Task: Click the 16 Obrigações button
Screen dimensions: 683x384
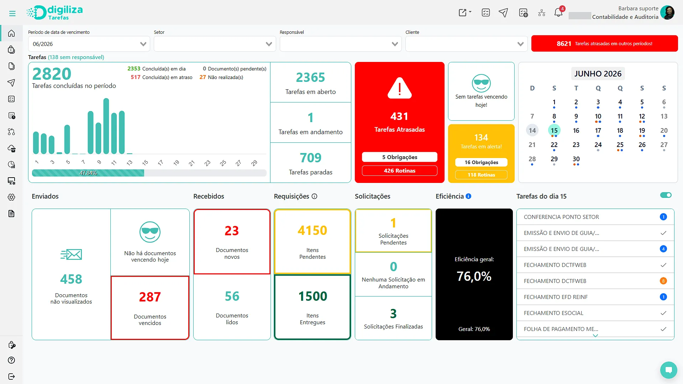Action: coord(481,162)
